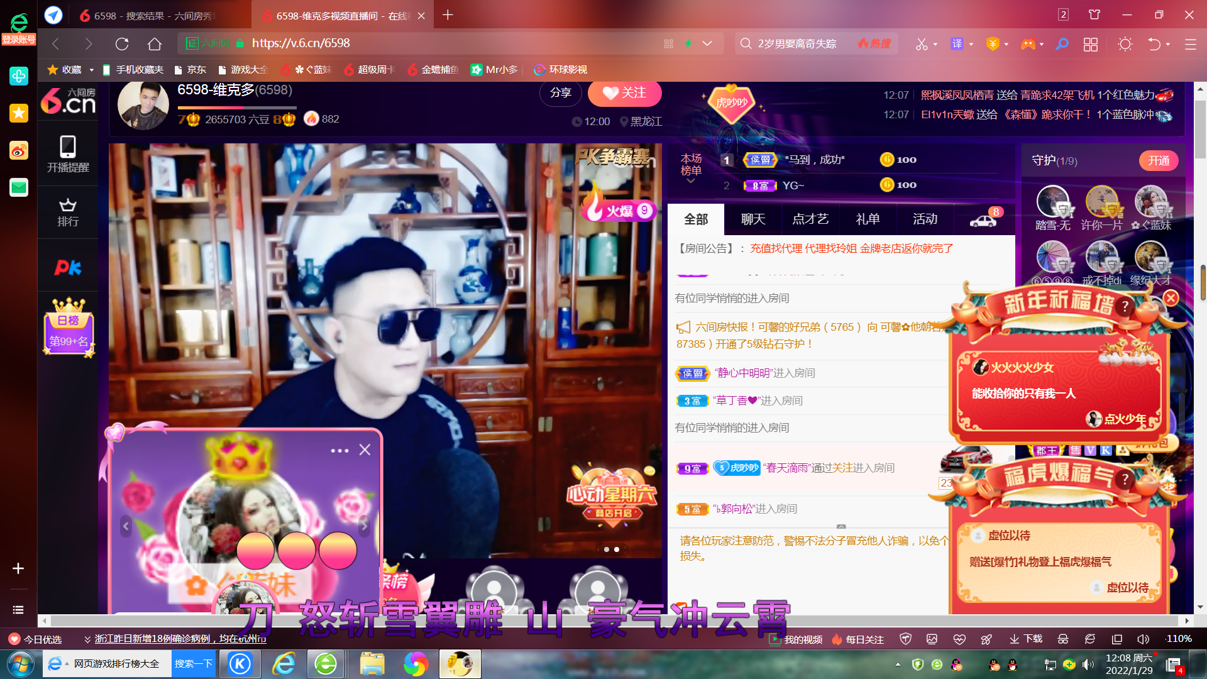Open the Weibo icon in left sidebar

19,150
